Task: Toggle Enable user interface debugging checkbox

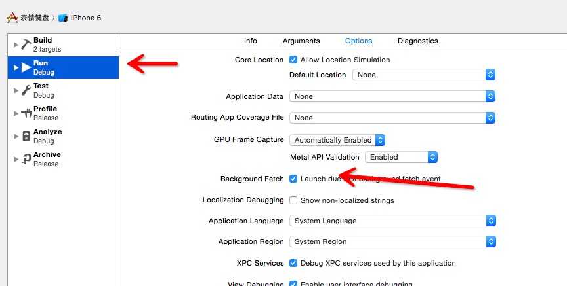Action: coord(293,284)
